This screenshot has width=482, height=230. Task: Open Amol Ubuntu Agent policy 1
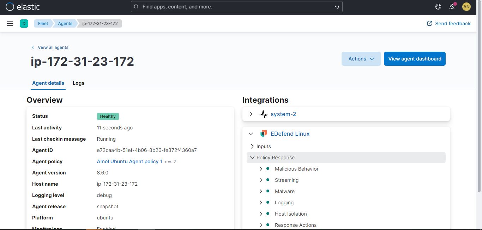(129, 161)
